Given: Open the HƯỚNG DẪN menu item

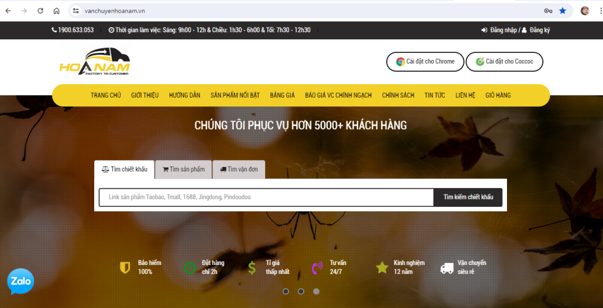Looking at the screenshot, I should point(184,95).
